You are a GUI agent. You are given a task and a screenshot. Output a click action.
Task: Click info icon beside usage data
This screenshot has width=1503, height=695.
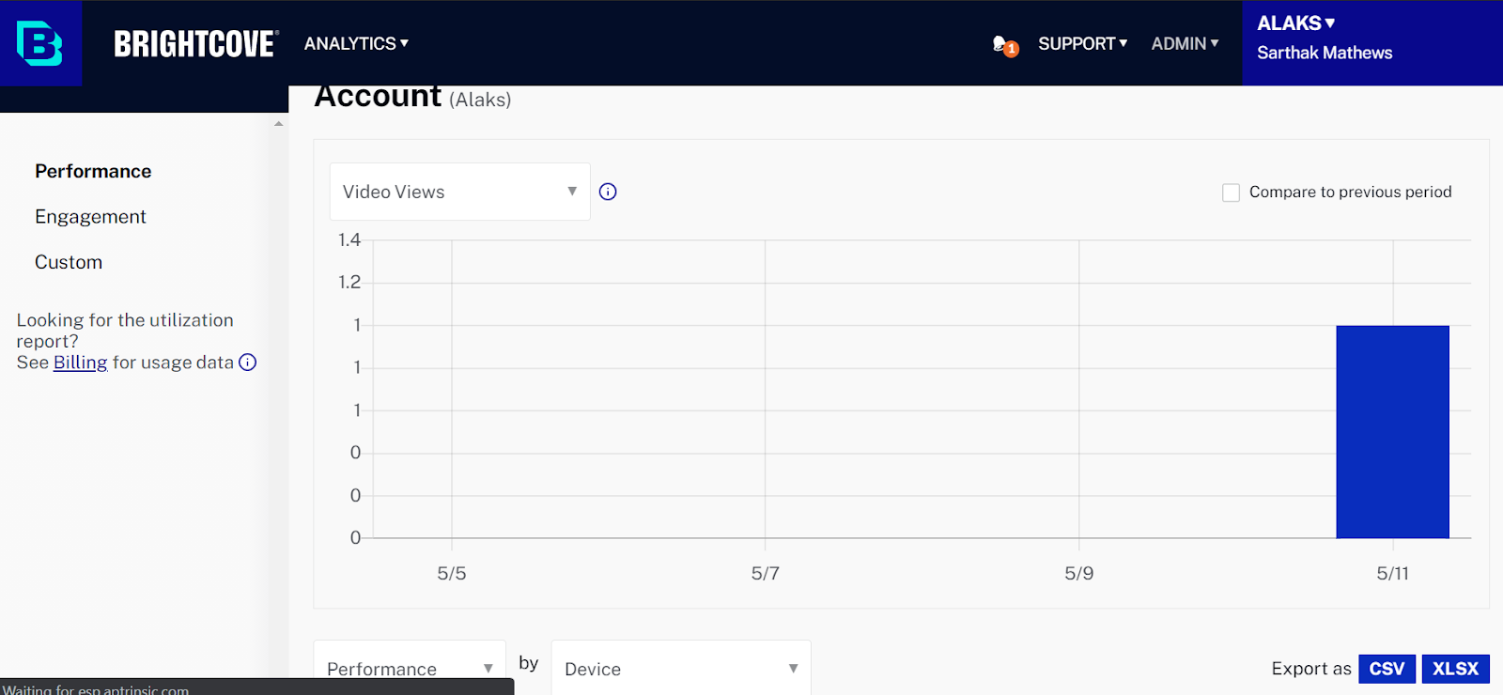point(247,363)
